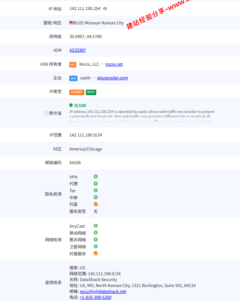Click phone number +1-816-389-5200

[x=95, y=297]
